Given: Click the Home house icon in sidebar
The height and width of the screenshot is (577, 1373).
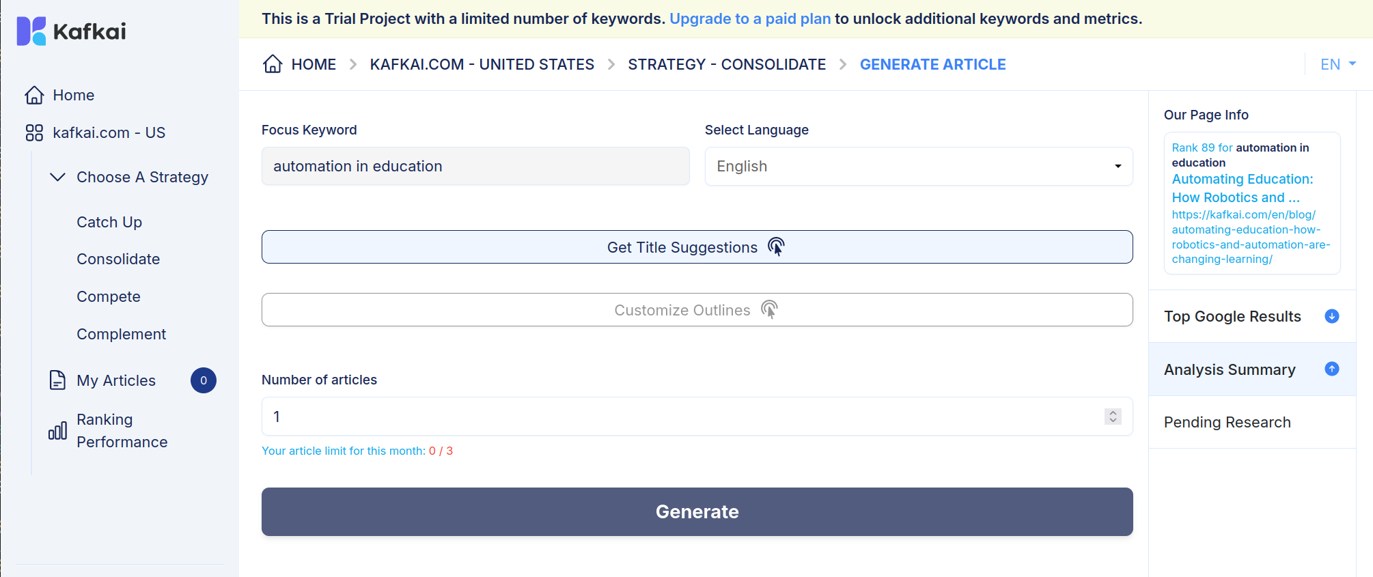Looking at the screenshot, I should click(x=34, y=95).
